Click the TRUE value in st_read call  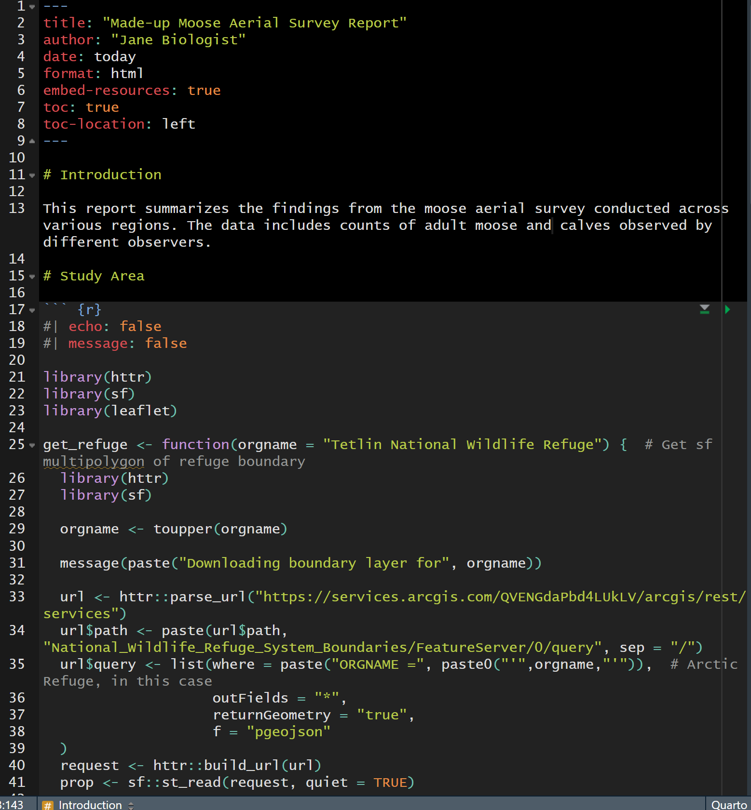(x=390, y=783)
